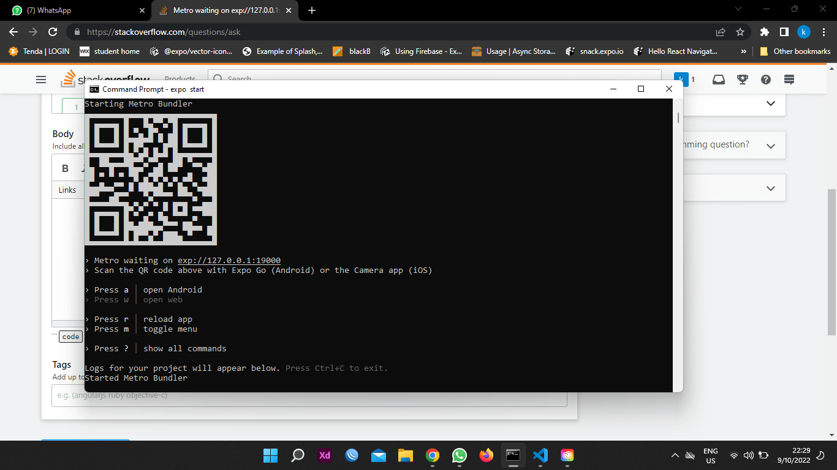Image resolution: width=837 pixels, height=470 pixels.
Task: Show hidden system tray icons
Action: [x=675, y=455]
